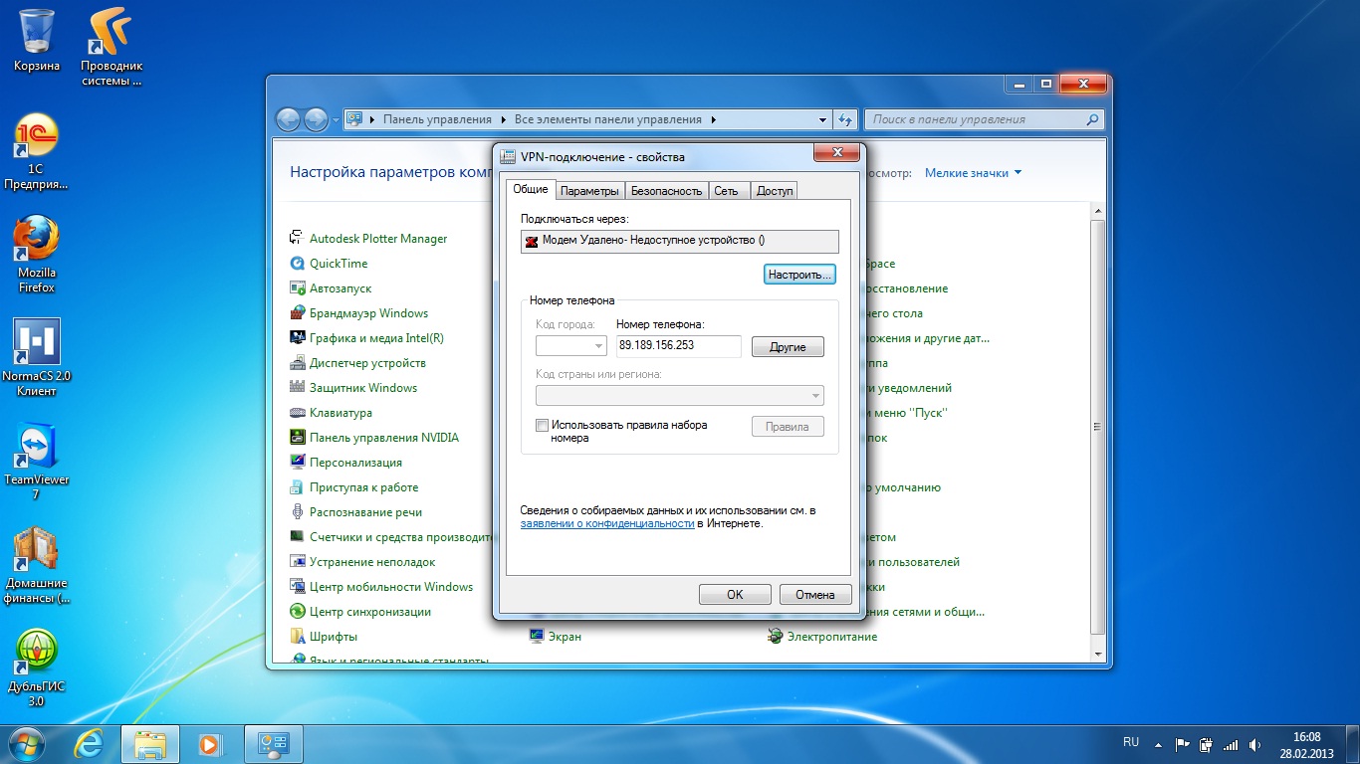Viewport: 1360px width, 764px height.
Task: Click the Номер телефона input field
Action: click(x=678, y=346)
